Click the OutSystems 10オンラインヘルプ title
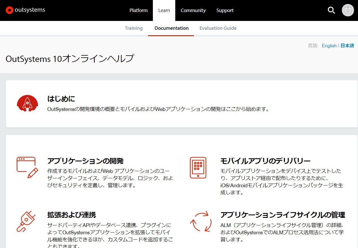The image size is (358, 248). [x=70, y=58]
